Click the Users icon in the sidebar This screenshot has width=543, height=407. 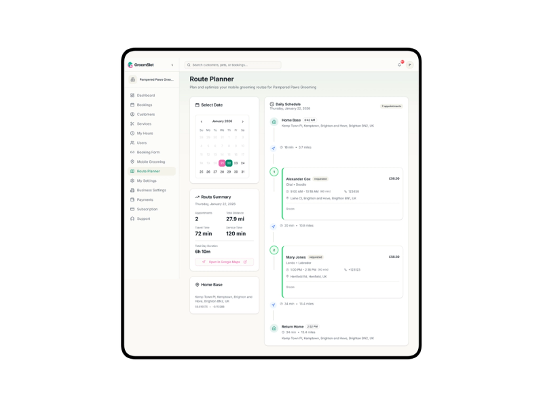pos(134,142)
